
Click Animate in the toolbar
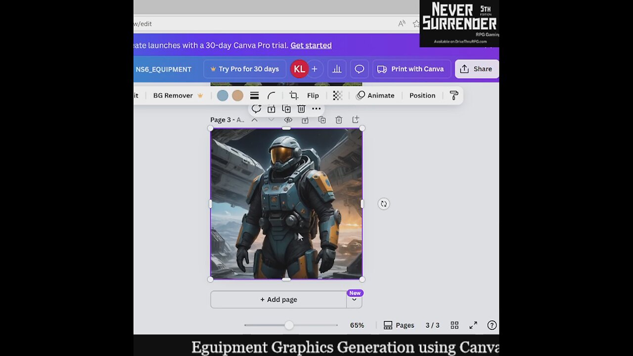pyautogui.click(x=376, y=95)
